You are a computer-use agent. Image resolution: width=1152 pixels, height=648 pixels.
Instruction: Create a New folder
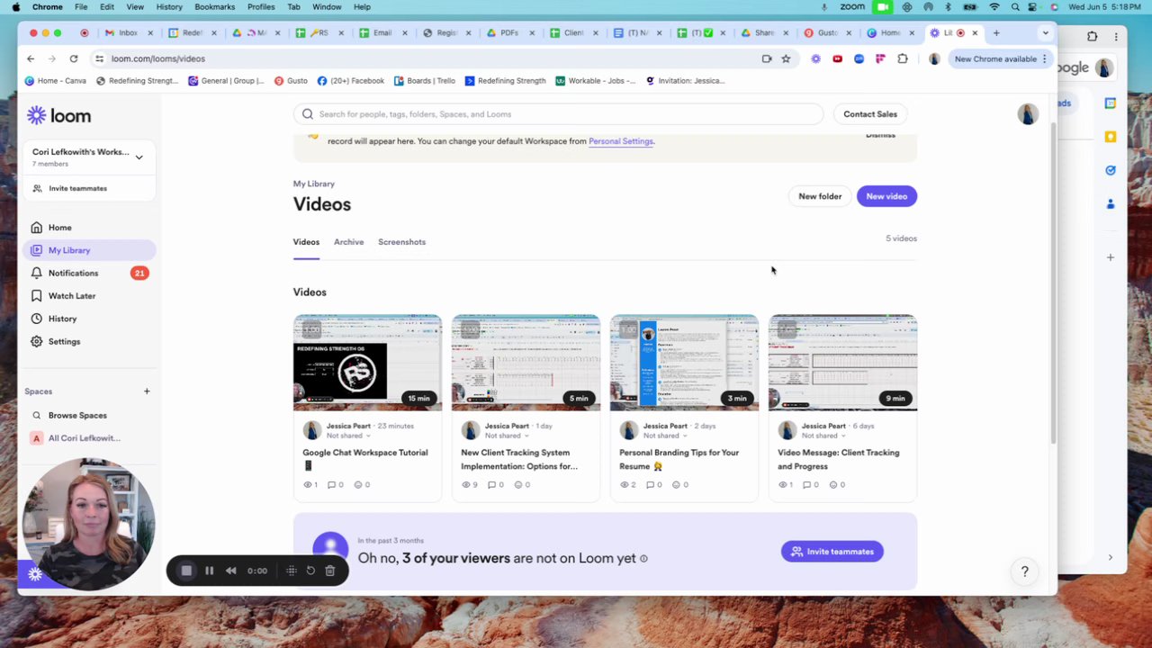coord(820,196)
